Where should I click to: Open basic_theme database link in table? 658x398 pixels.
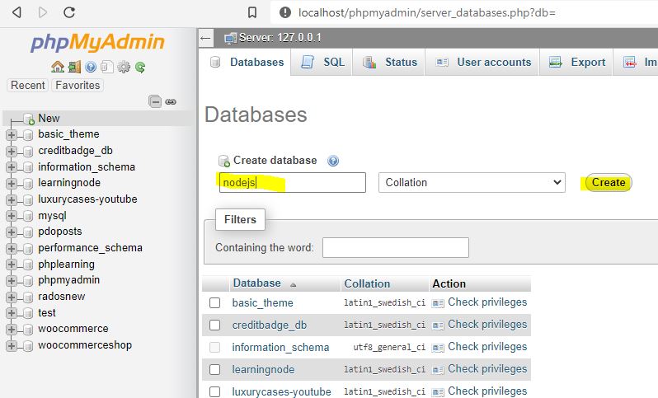tap(263, 302)
